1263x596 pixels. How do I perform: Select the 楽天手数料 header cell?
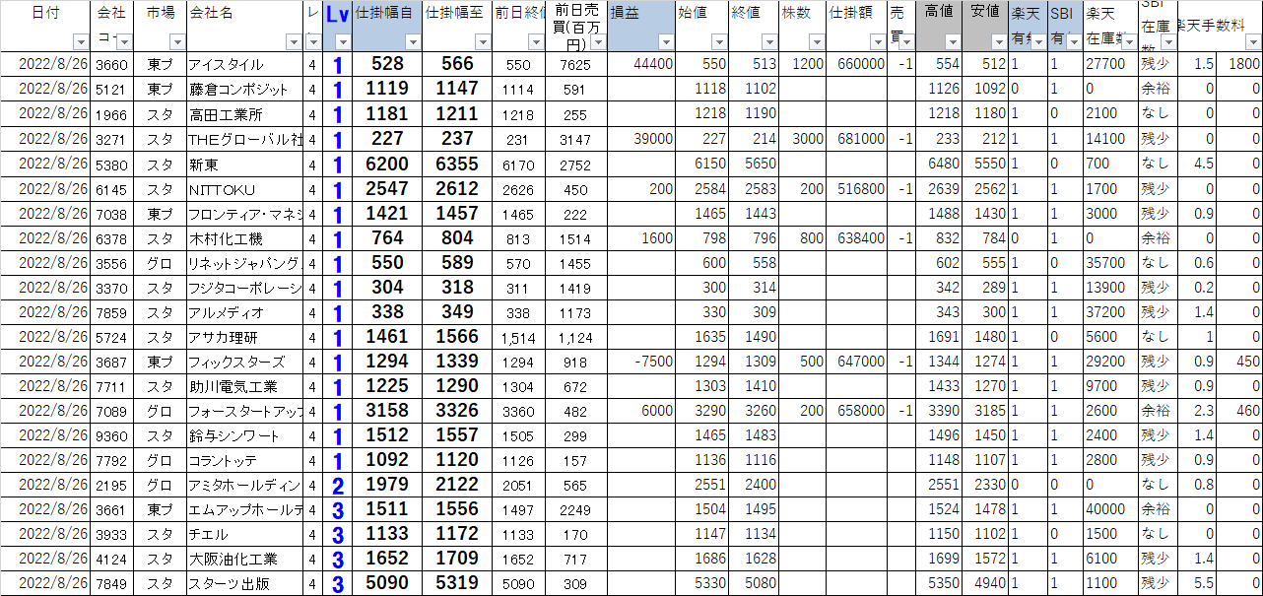click(x=1220, y=26)
